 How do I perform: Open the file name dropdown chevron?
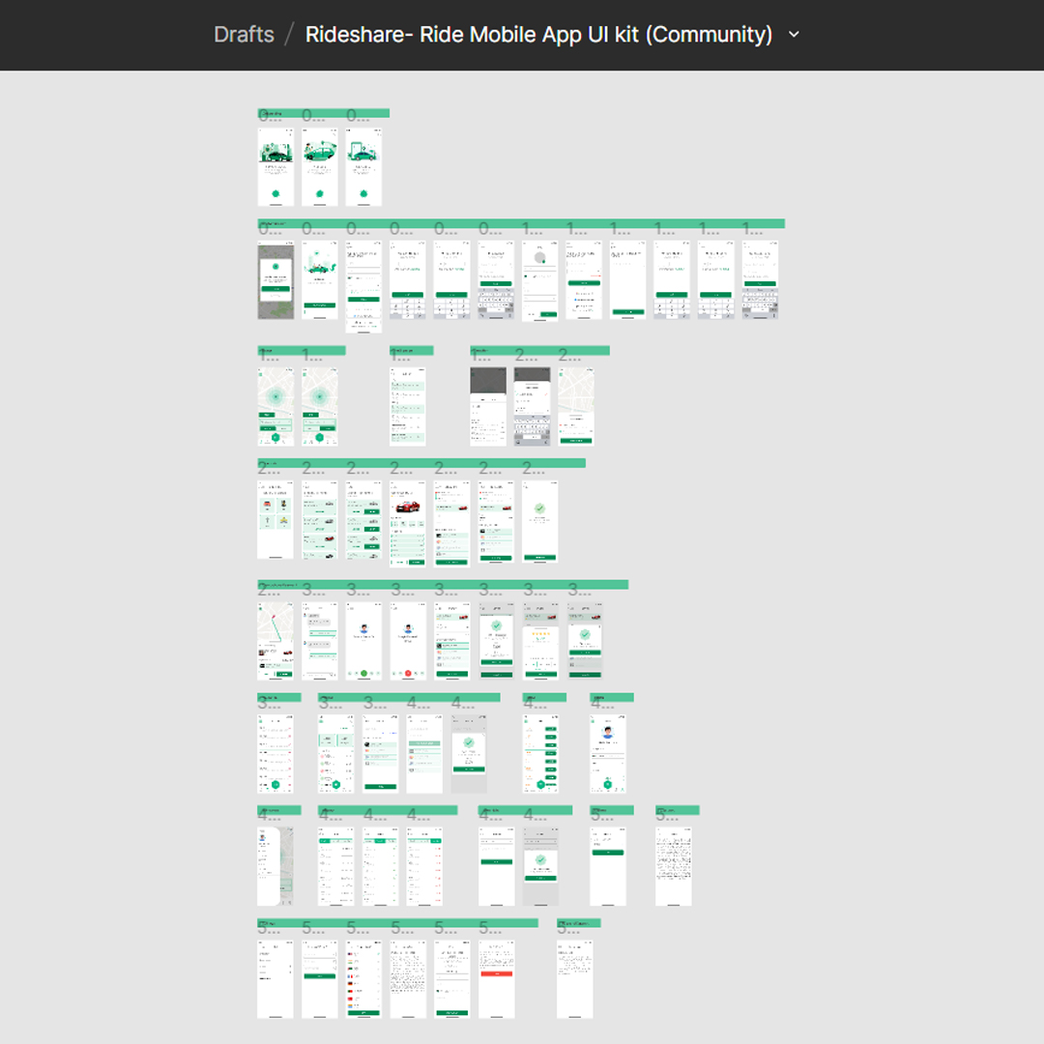point(795,35)
